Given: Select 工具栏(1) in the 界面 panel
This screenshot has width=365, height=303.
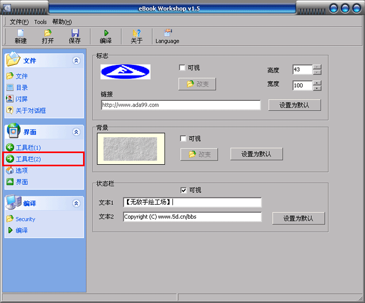Looking at the screenshot, I should (28, 148).
